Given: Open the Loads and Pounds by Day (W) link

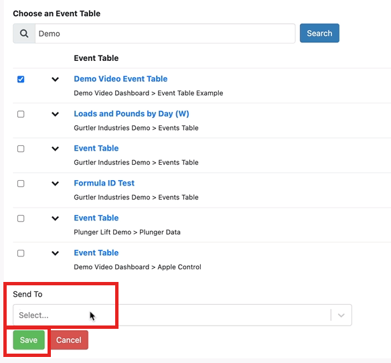Looking at the screenshot, I should [x=131, y=114].
